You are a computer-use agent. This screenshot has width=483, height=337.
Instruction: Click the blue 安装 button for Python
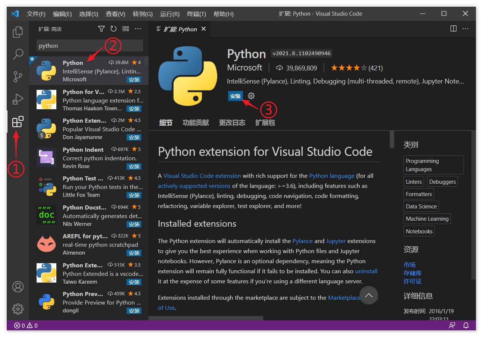tap(235, 96)
